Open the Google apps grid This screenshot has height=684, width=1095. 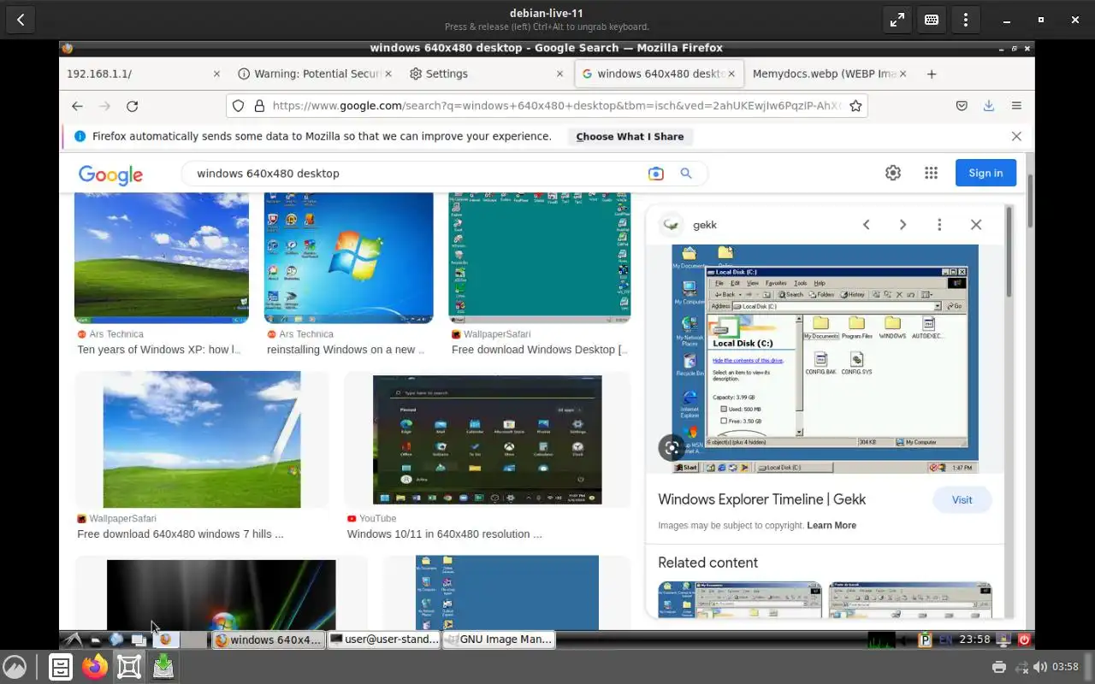point(931,173)
